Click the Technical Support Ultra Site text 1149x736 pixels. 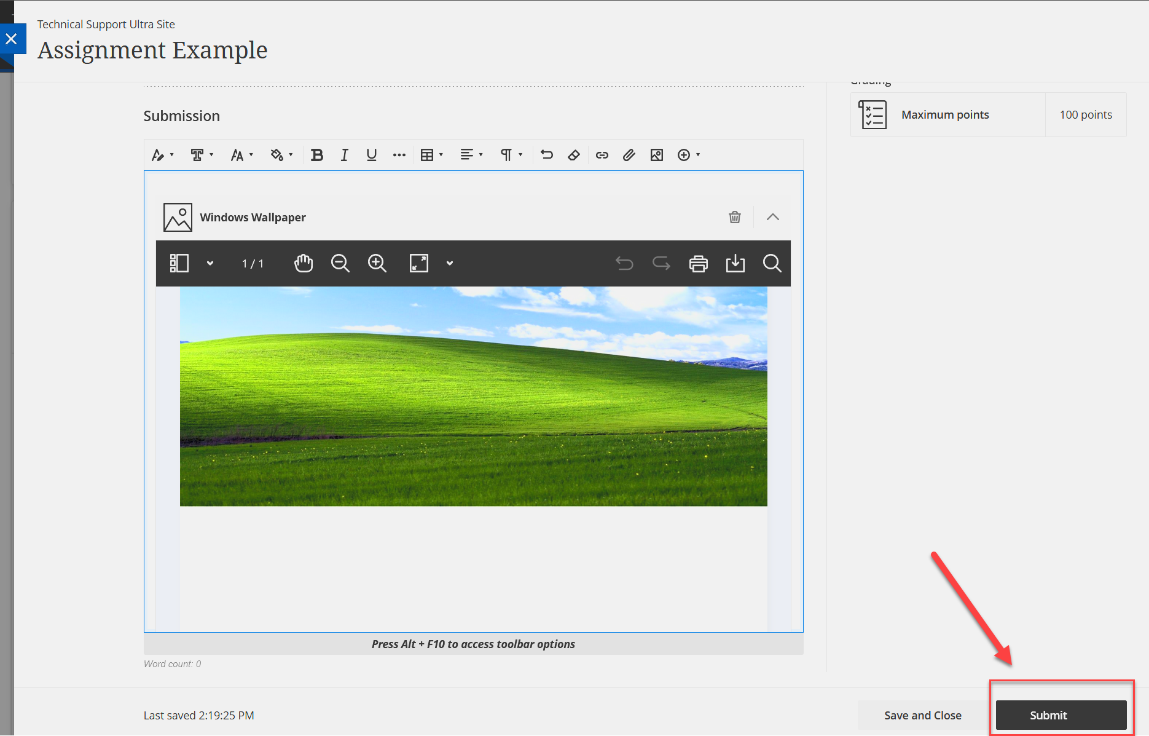pos(106,24)
